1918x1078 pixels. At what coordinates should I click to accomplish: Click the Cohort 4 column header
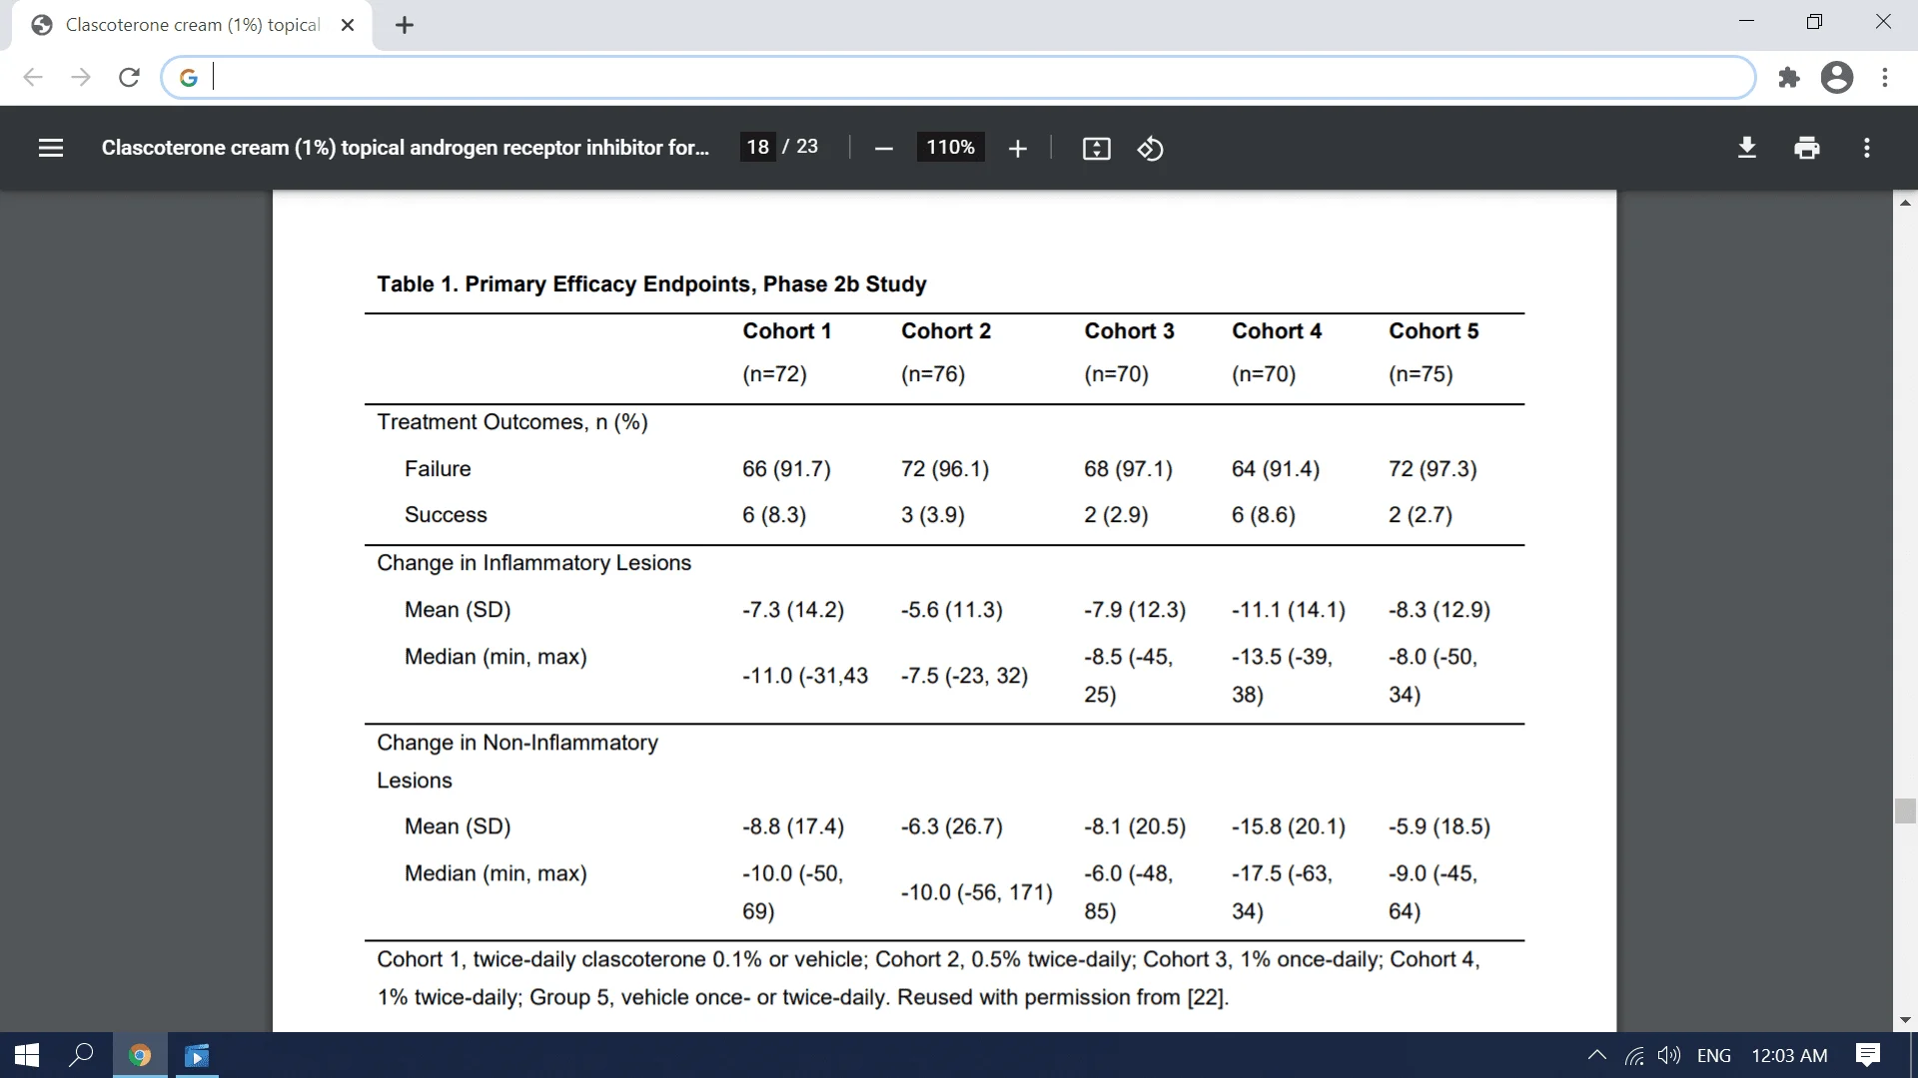(x=1277, y=330)
